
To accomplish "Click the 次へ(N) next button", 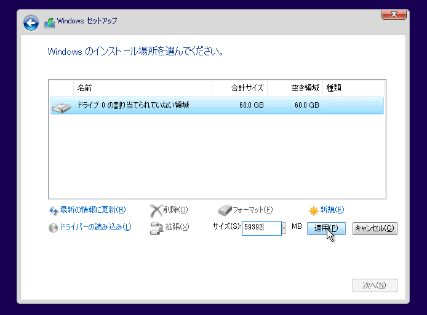I will coord(375,285).
